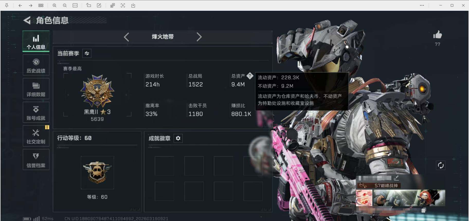Zoom in on the image

55,5
